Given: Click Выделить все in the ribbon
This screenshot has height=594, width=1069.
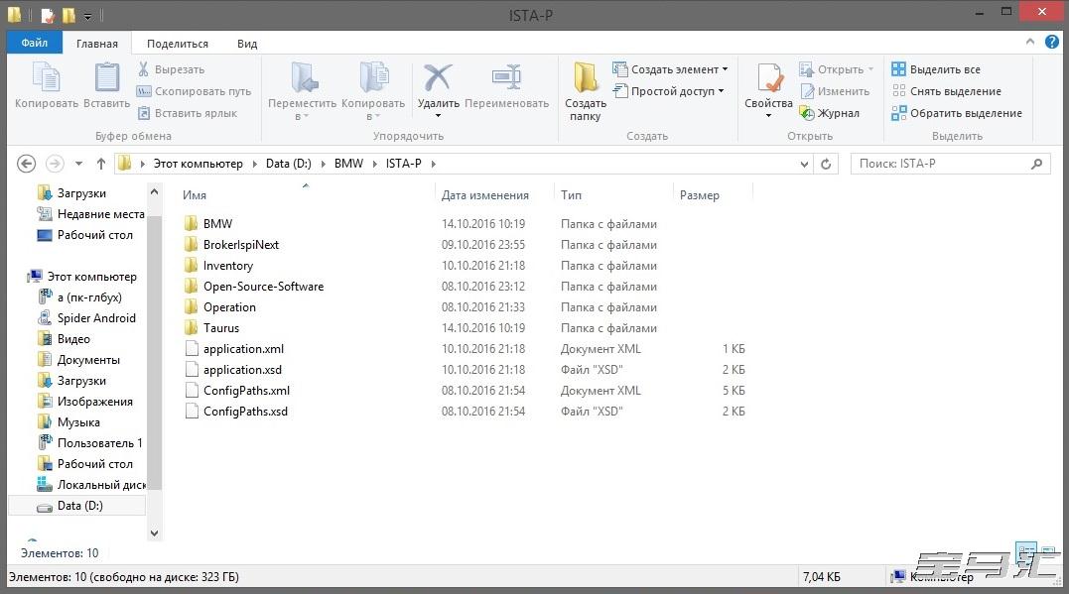Looking at the screenshot, I should point(936,69).
